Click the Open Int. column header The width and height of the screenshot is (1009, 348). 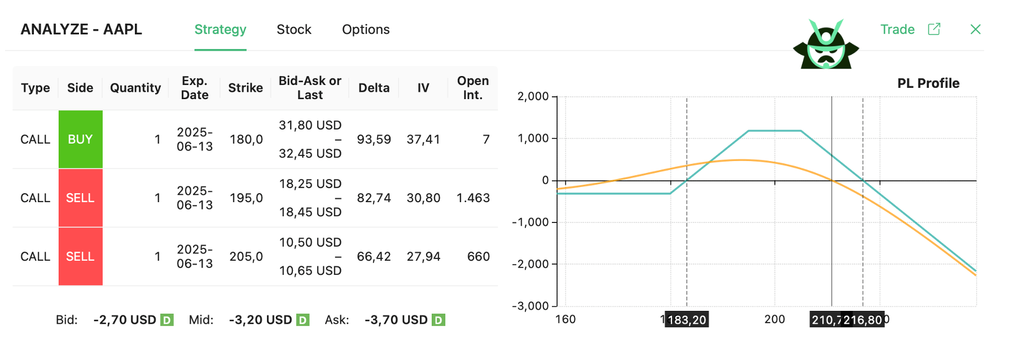(472, 88)
